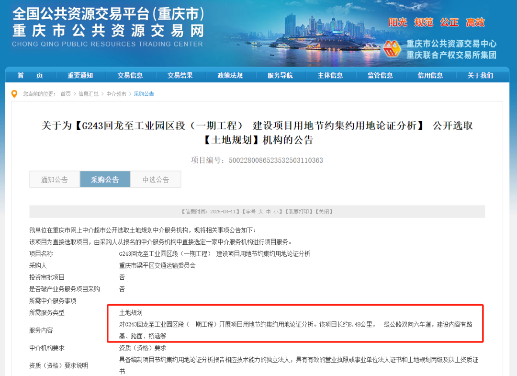Screen dimensions: 517x376
Task: Click the 重庆联合产权交易所集团 header text
Action: pos(451,55)
